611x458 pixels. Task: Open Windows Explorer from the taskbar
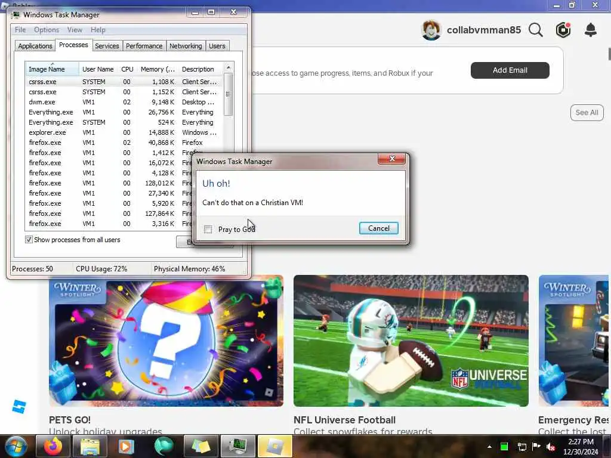90,446
